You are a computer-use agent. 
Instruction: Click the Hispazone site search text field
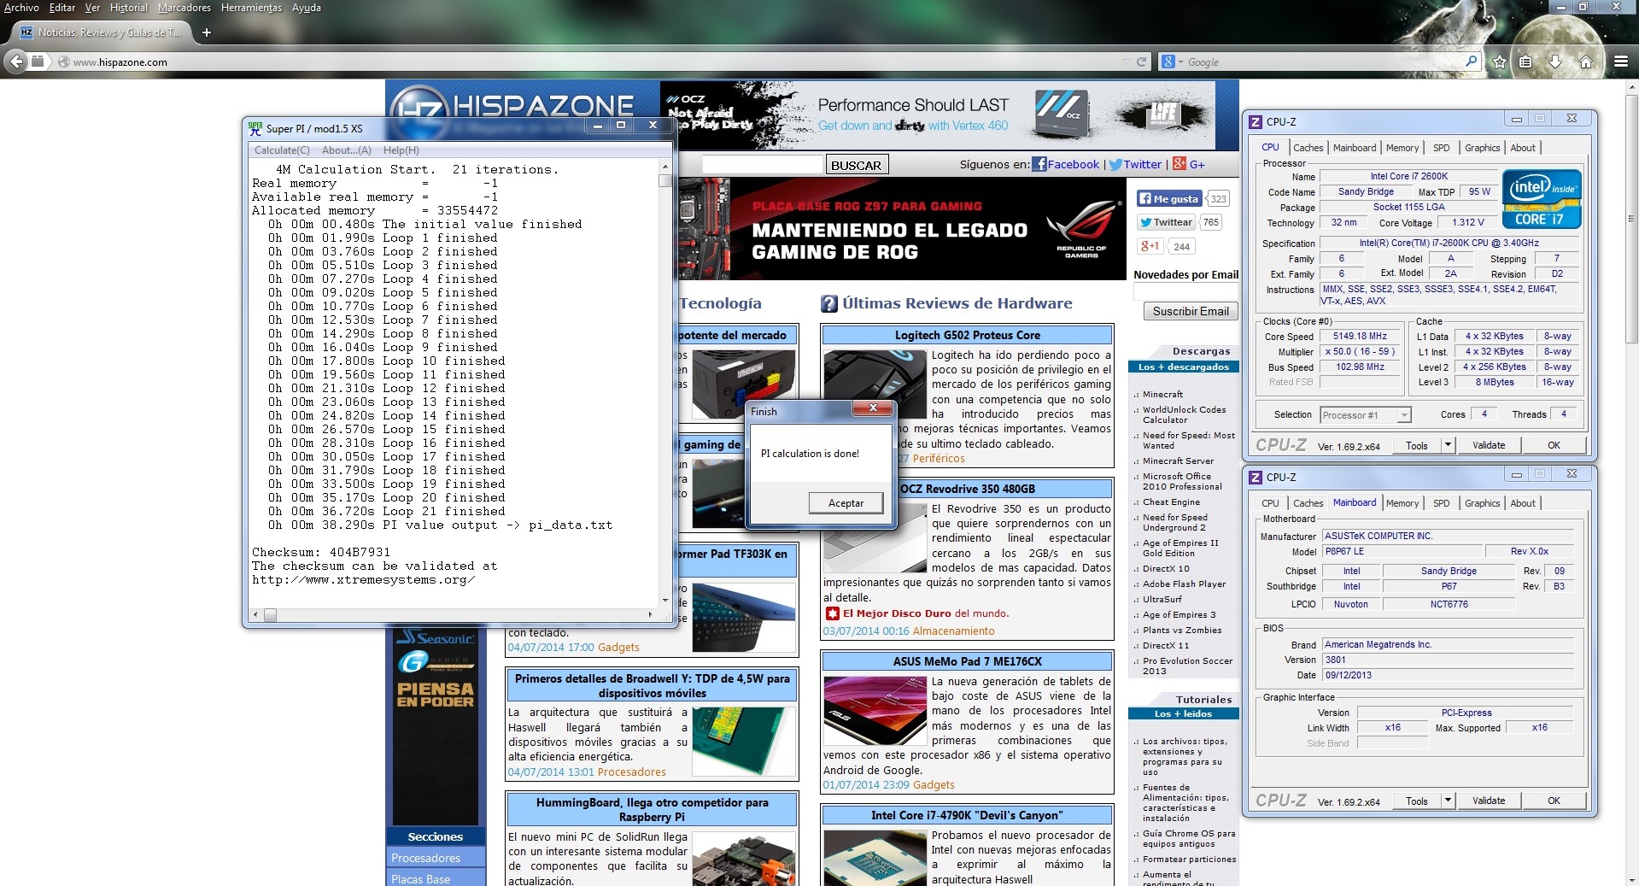click(x=762, y=165)
